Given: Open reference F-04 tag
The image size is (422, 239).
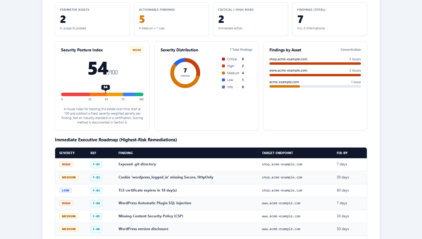Looking at the screenshot, I should (x=96, y=203).
